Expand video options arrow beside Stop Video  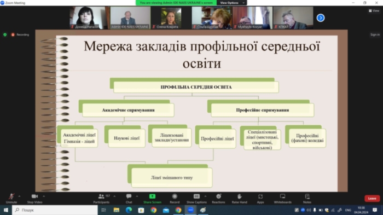[x=44, y=196]
